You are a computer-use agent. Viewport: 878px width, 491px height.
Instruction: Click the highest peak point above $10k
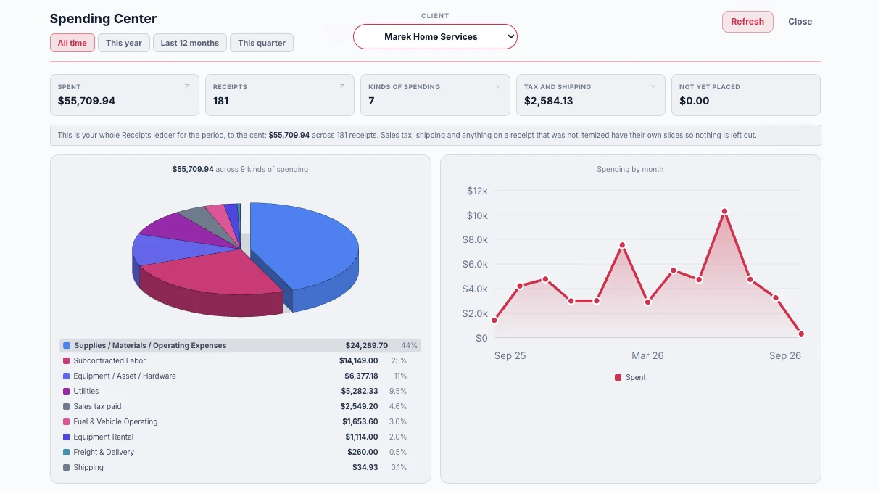724,212
